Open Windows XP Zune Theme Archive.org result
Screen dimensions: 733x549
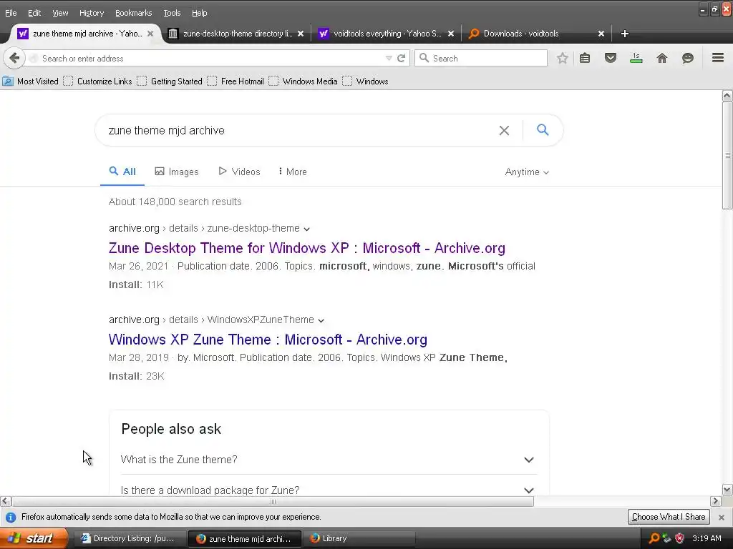pos(268,340)
